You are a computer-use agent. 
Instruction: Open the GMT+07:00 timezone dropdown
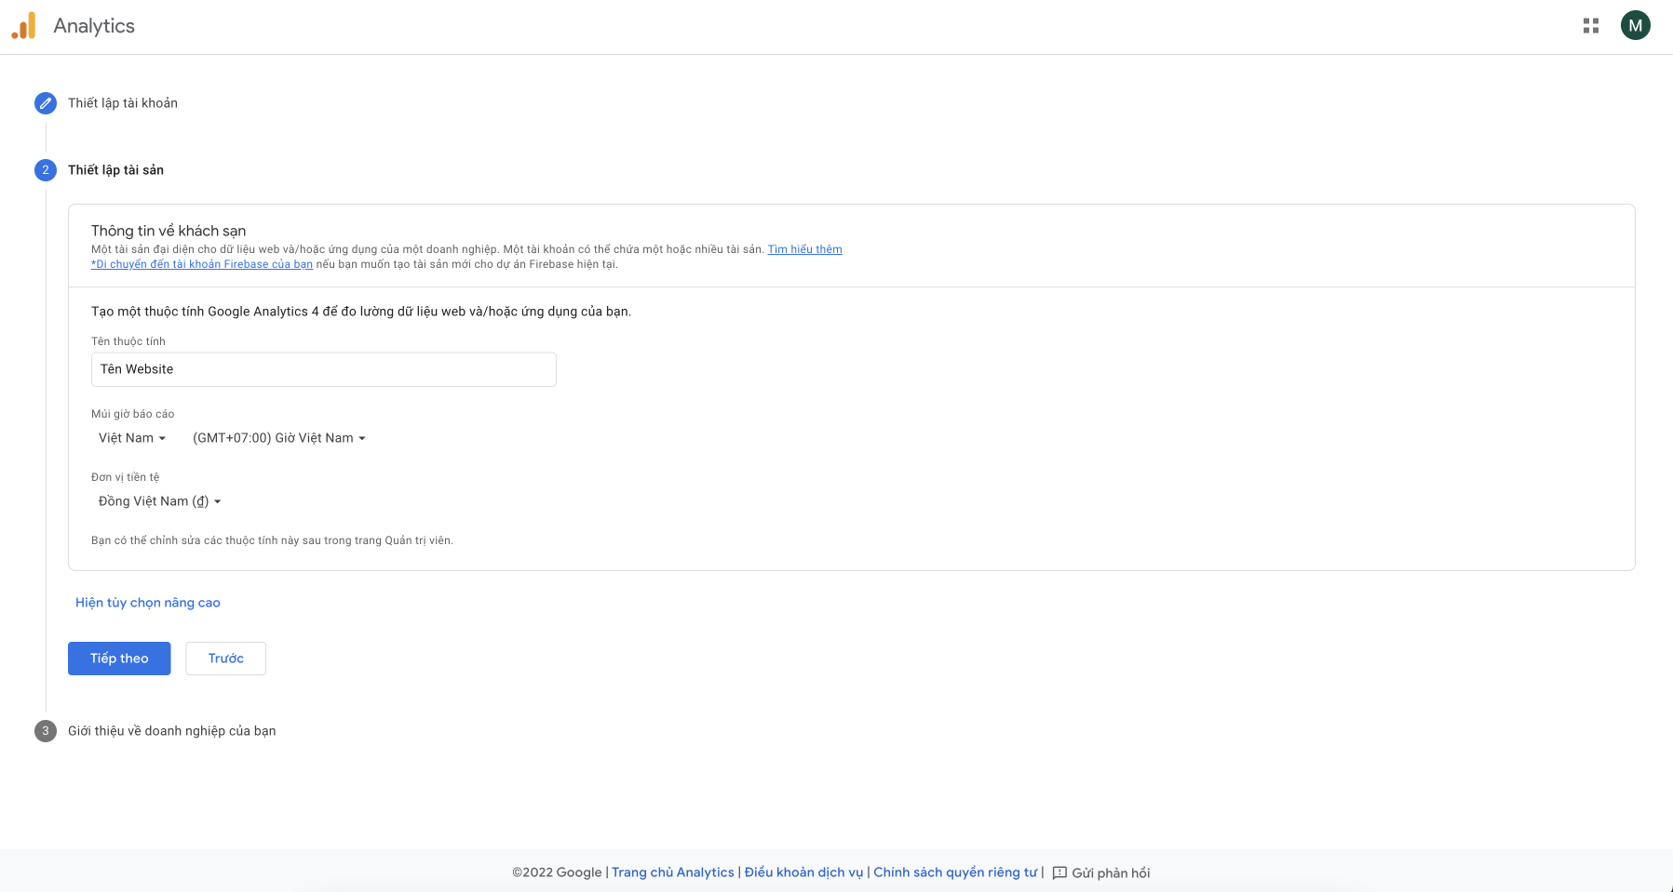point(278,438)
